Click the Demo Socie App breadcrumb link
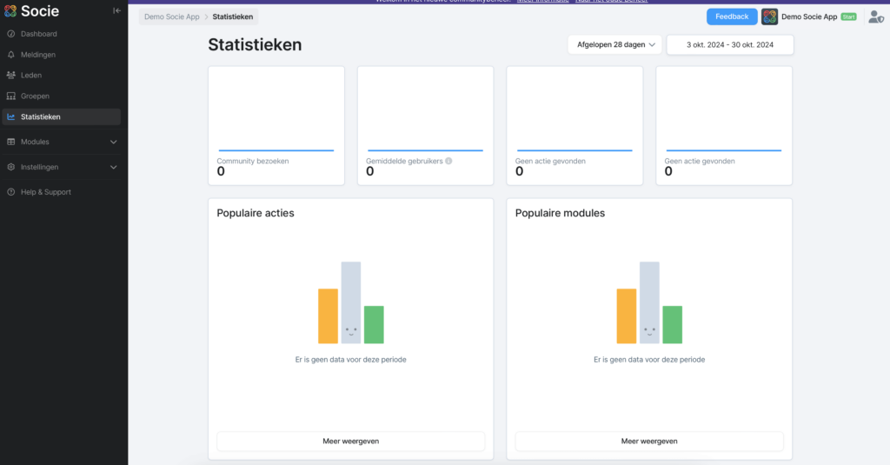 [171, 17]
